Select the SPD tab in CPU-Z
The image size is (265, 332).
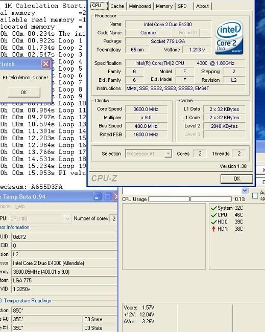[x=182, y=6]
